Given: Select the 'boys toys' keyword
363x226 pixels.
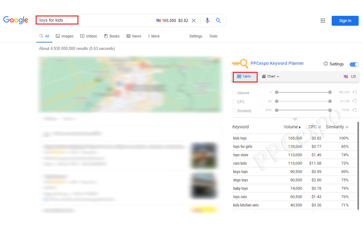Looking at the screenshot, I should tap(240, 171).
